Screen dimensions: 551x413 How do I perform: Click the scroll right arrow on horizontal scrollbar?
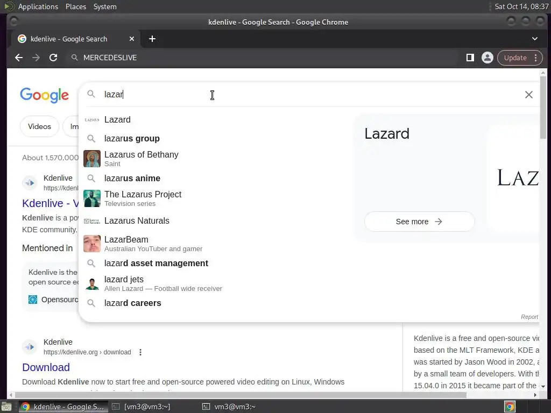pos(535,395)
